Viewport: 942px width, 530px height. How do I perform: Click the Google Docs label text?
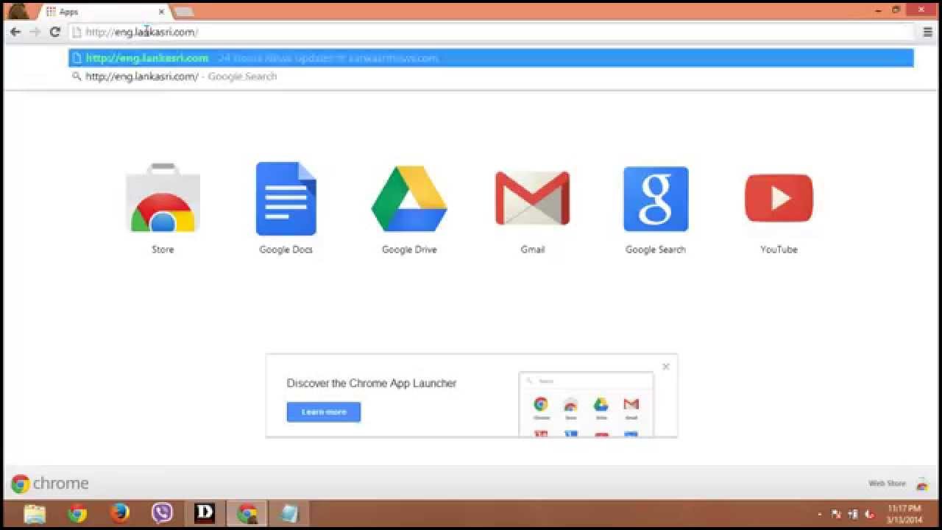286,250
